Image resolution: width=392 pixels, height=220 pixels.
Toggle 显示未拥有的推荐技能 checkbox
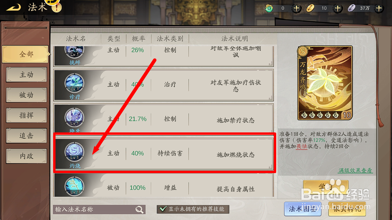(x=163, y=209)
